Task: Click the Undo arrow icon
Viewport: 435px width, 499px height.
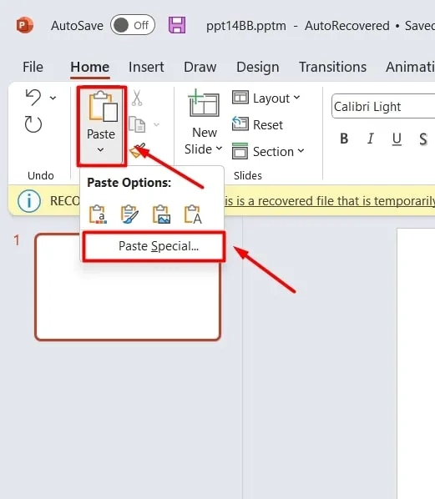Action: tap(33, 98)
